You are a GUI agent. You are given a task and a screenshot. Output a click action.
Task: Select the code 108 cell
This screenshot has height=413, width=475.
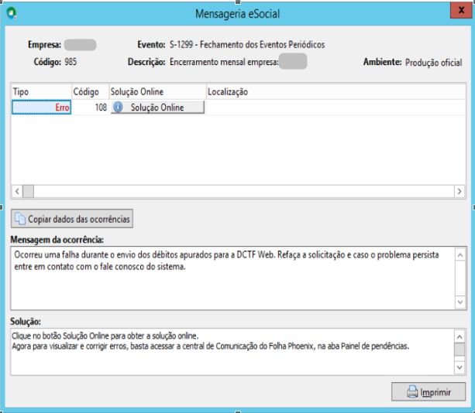point(91,108)
